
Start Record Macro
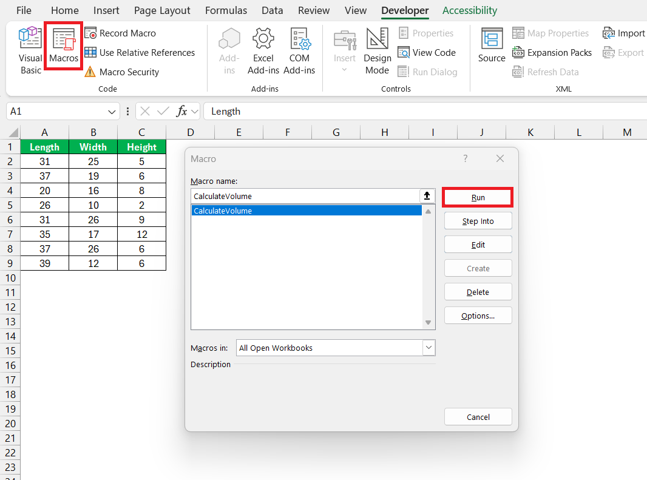pos(120,33)
